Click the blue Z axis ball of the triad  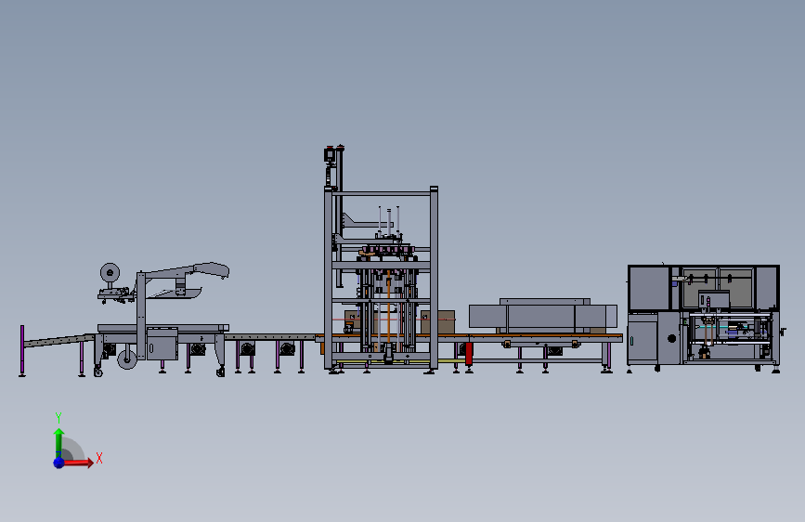tap(59, 463)
